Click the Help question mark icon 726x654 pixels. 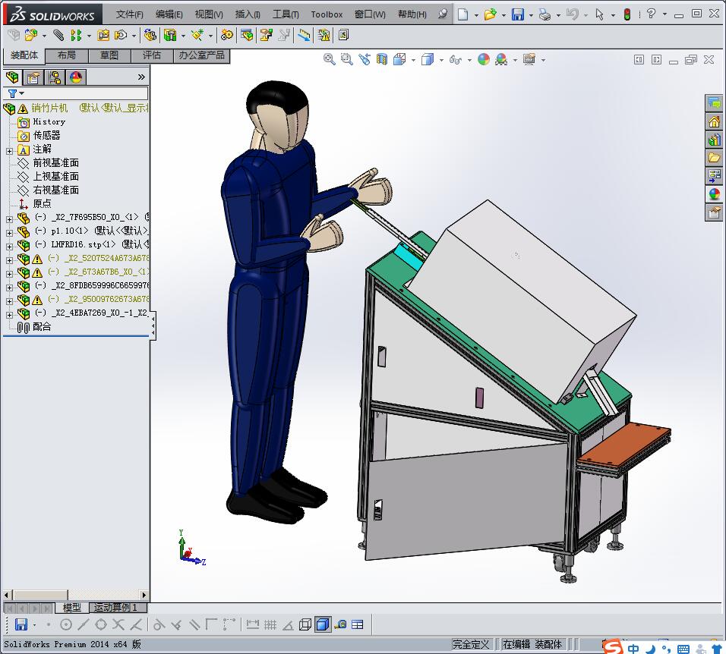pos(651,14)
